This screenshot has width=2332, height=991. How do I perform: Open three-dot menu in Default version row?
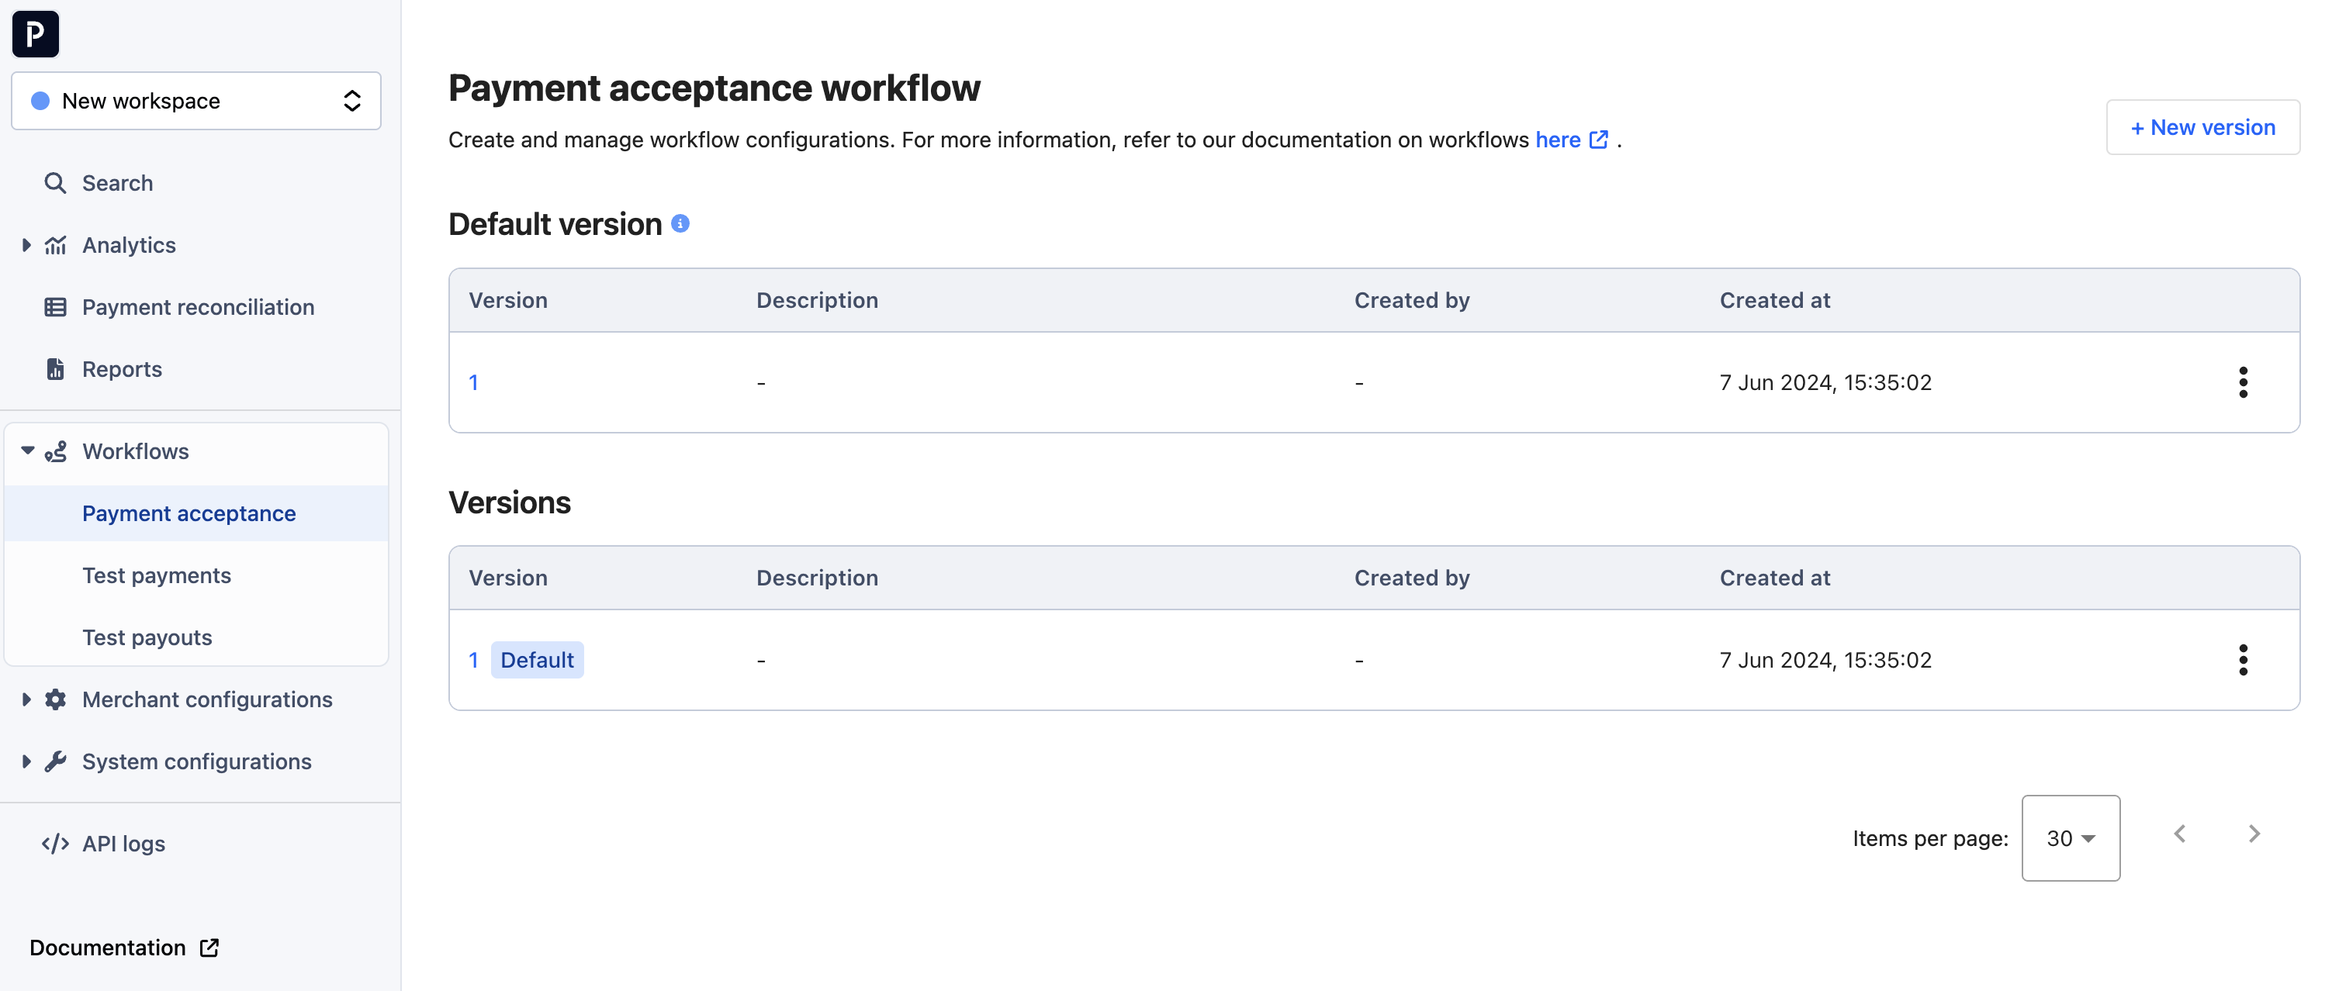(x=2242, y=383)
